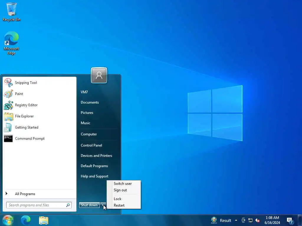Open Microsoft Edge desktop shortcut
This screenshot has height=226, width=302.
(12, 43)
